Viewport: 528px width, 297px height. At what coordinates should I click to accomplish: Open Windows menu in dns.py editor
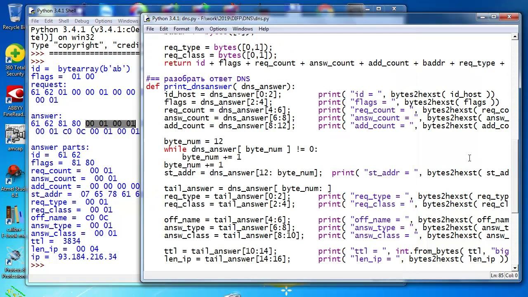[243, 29]
